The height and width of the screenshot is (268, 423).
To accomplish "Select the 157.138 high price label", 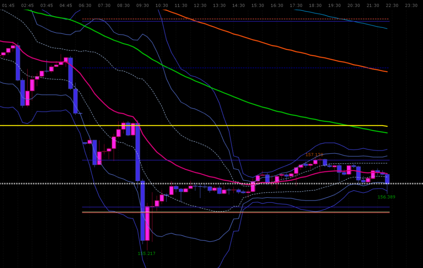I will point(314,155).
